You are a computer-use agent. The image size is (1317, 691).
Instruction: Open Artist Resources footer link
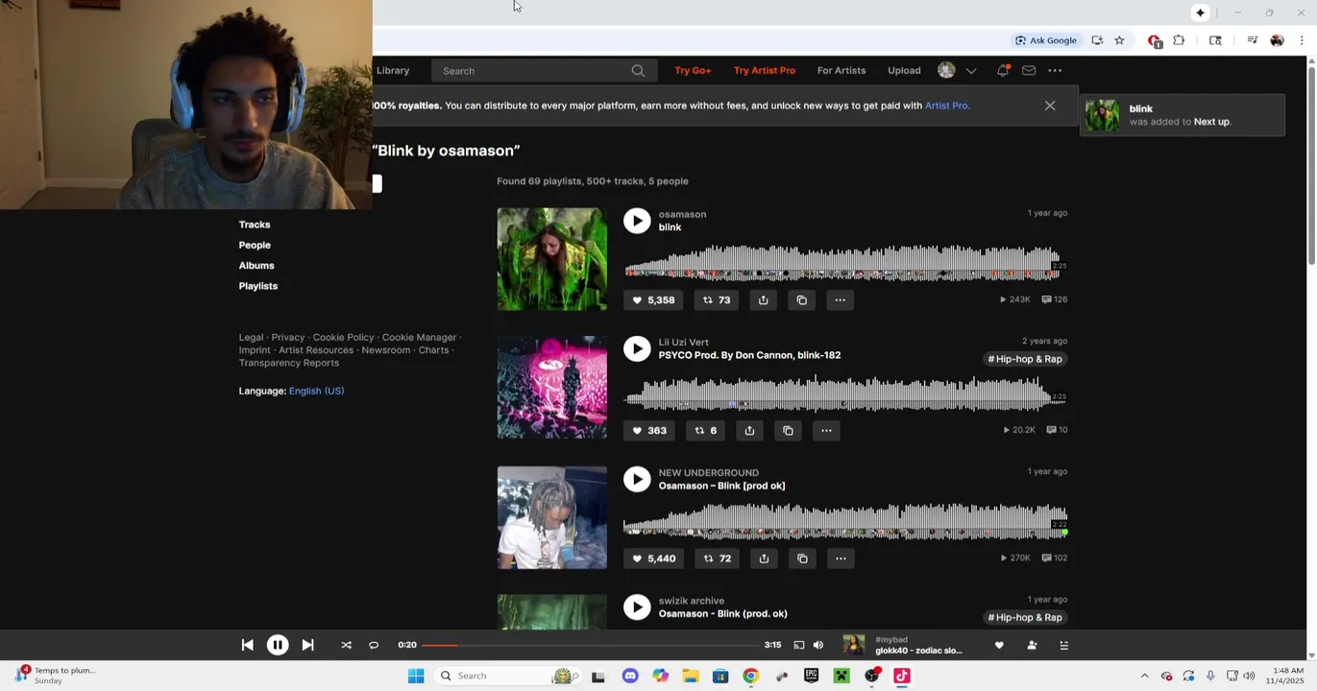pyautogui.click(x=316, y=350)
